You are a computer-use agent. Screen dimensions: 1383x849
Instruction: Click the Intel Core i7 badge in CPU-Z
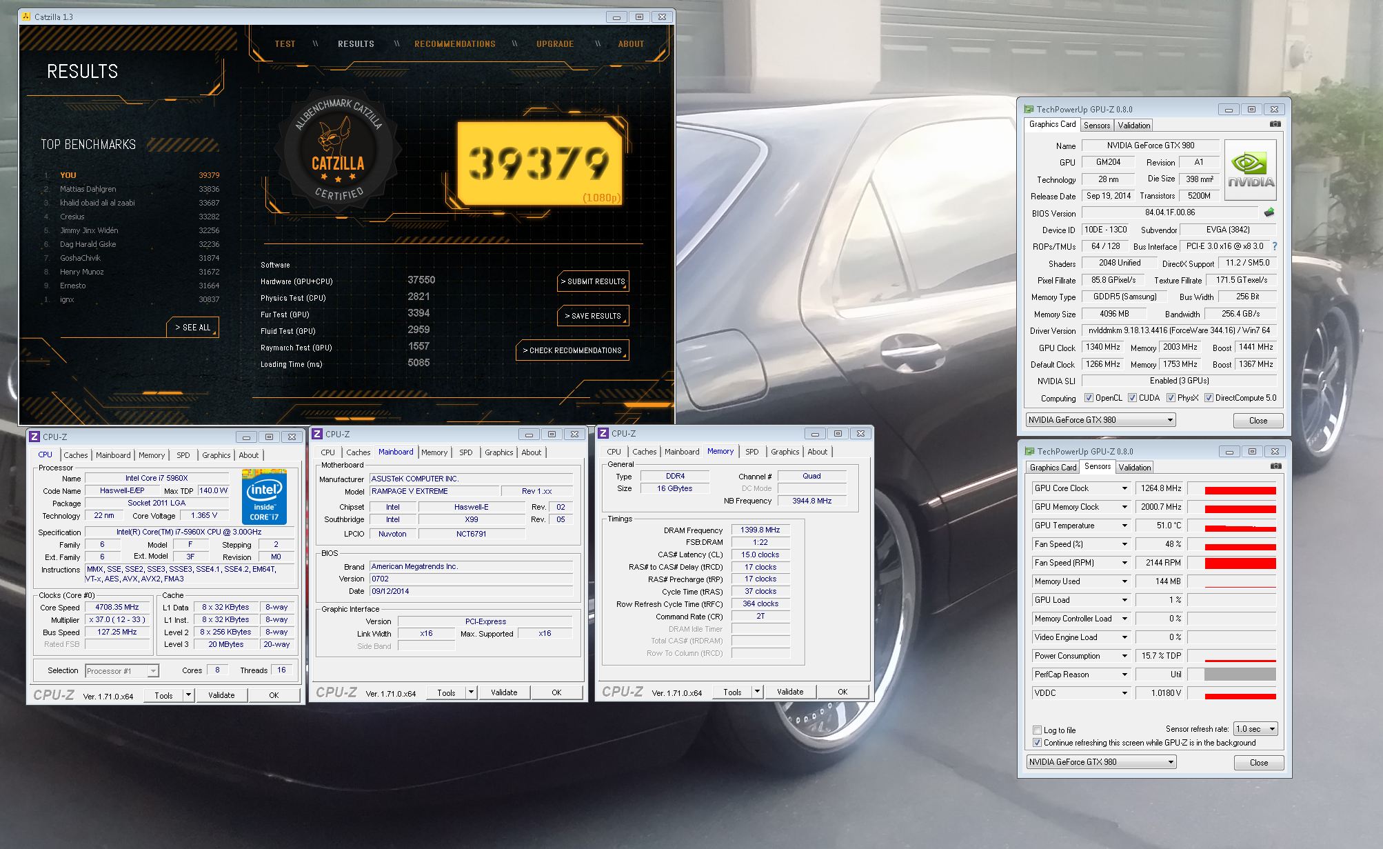click(264, 497)
